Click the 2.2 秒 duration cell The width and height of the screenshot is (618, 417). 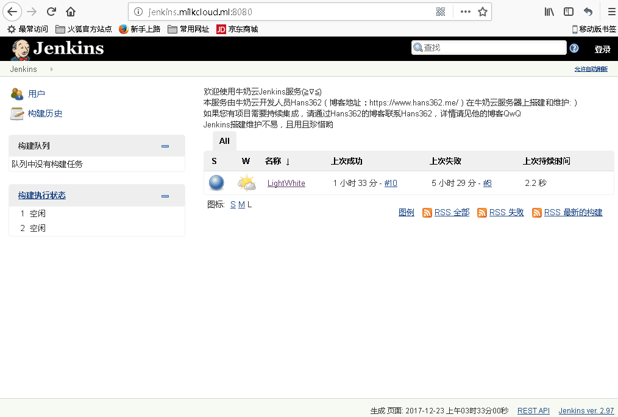[x=536, y=184]
